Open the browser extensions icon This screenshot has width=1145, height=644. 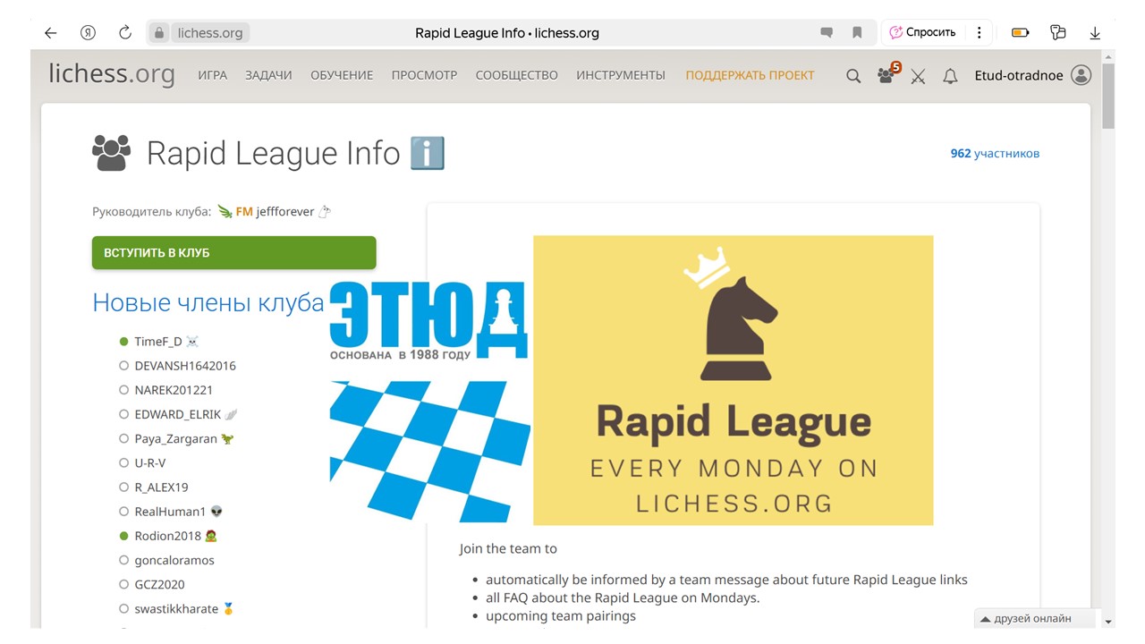[x=1058, y=33]
